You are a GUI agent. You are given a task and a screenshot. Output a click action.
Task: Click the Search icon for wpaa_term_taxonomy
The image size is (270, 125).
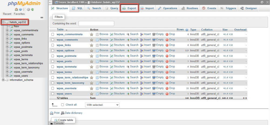coord(128,83)
